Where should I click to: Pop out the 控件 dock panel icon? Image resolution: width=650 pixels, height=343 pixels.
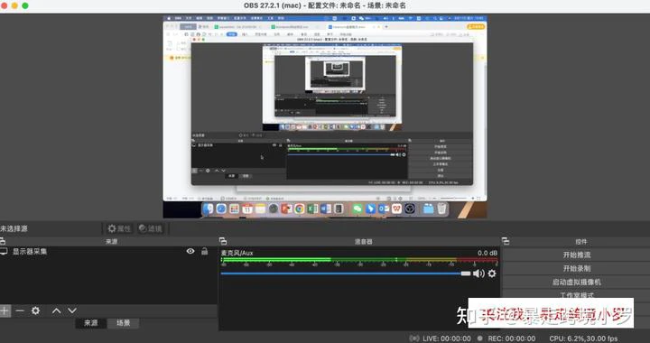506,241
